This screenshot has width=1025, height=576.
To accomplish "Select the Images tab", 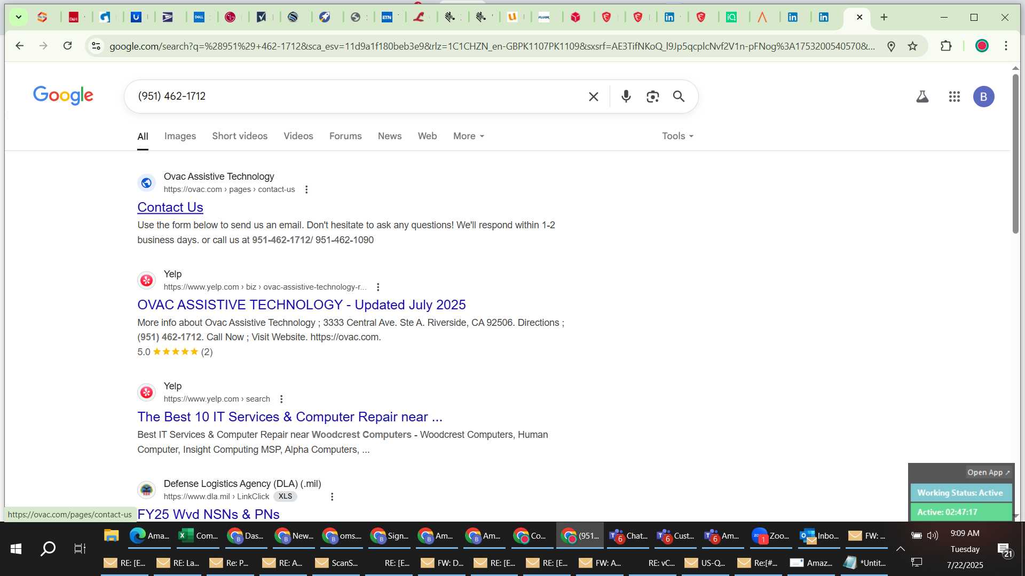I will click(180, 136).
